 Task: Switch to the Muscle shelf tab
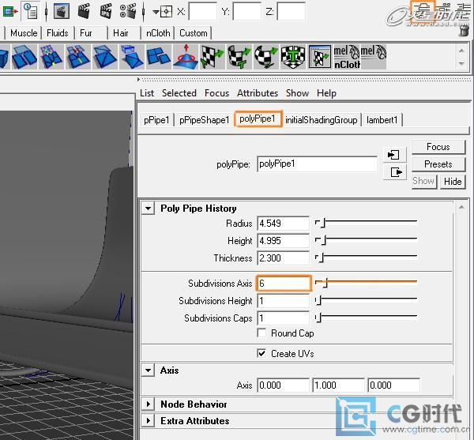[24, 33]
